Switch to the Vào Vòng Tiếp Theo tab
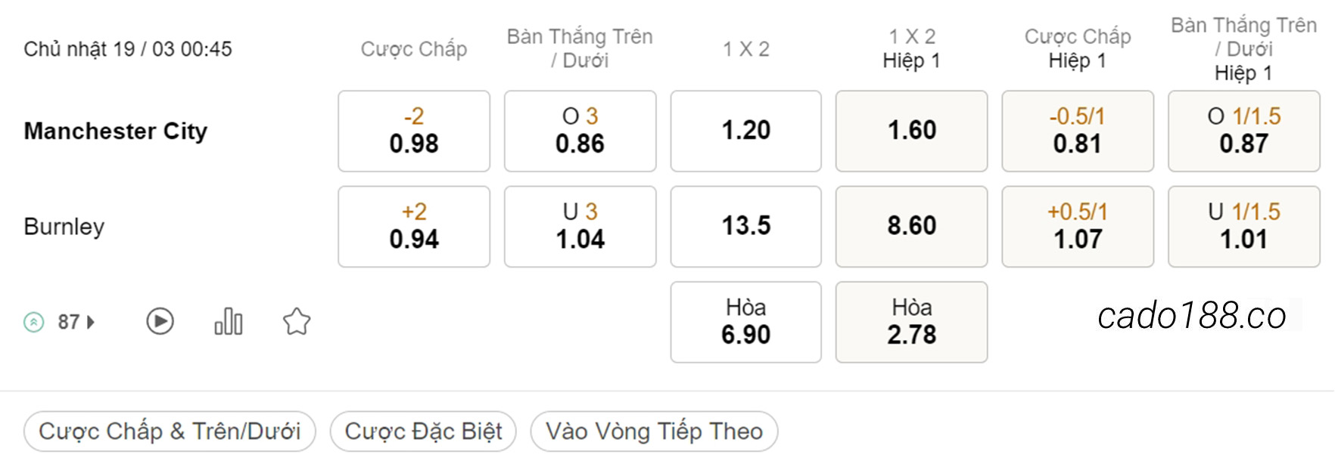The image size is (1335, 467). (654, 431)
